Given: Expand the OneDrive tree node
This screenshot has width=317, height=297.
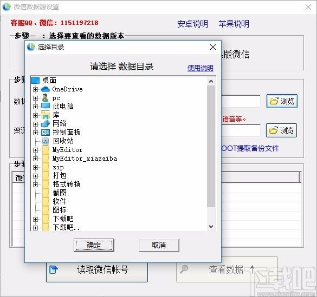Looking at the screenshot, I should pos(35,89).
